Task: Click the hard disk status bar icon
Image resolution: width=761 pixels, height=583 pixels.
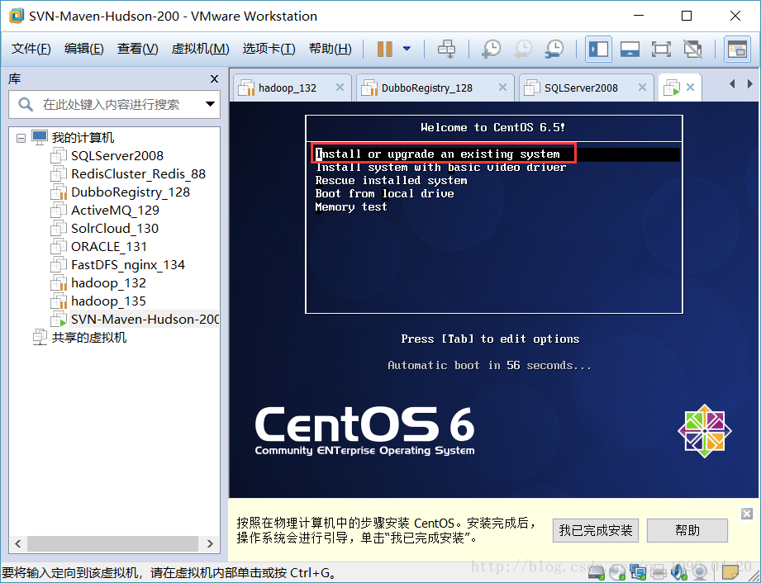Action: (596, 573)
